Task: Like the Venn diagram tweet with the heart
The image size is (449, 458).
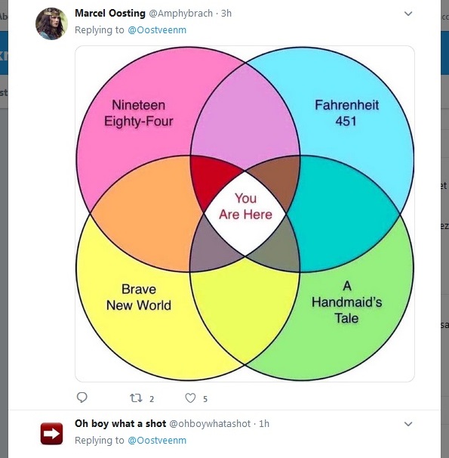Action: (190, 398)
